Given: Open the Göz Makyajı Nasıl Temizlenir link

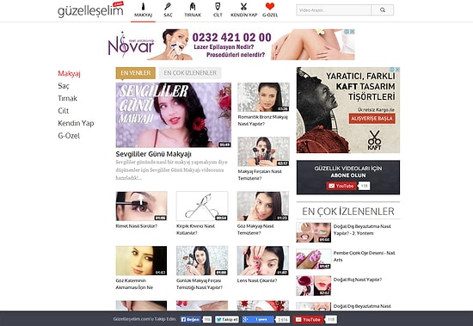Looking at the screenshot, I should 255,230.
